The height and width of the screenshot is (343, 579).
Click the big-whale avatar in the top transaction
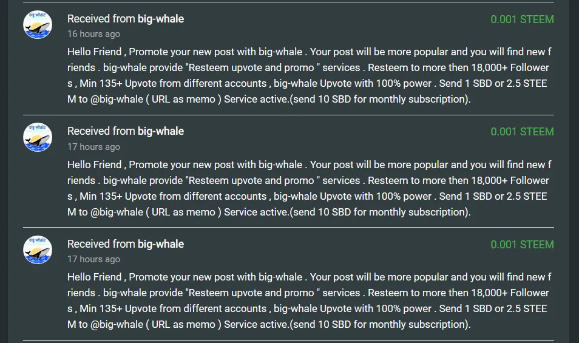38,25
